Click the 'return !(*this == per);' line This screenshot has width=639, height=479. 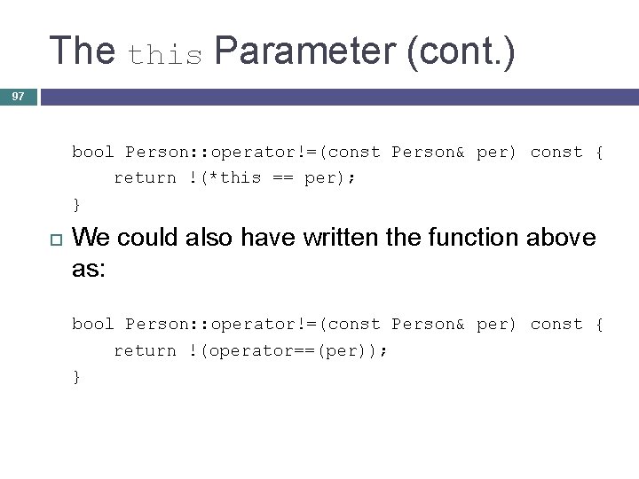point(234,177)
